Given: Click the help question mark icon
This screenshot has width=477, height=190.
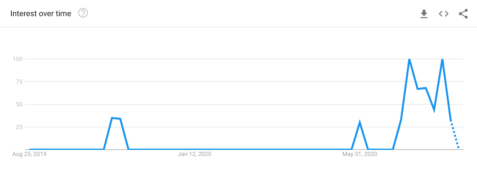Looking at the screenshot, I should [83, 13].
